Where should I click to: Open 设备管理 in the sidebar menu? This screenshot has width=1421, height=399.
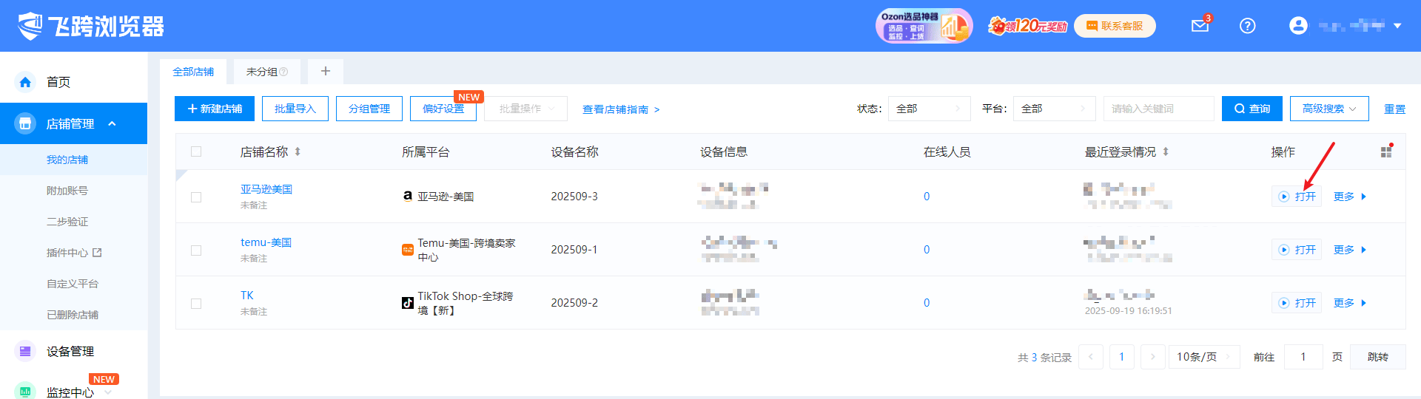70,352
